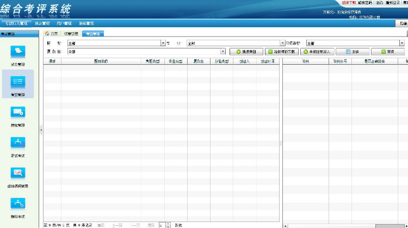Click the 注销 link in top bar

coord(379,3)
